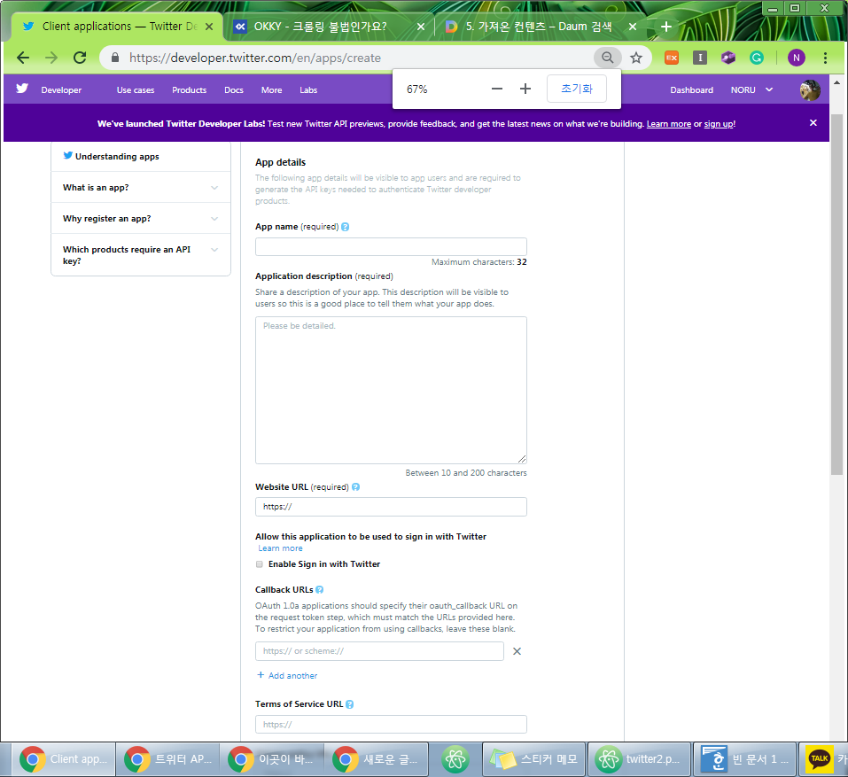Image resolution: width=848 pixels, height=777 pixels.
Task: Open Docs menu
Action: click(x=234, y=90)
